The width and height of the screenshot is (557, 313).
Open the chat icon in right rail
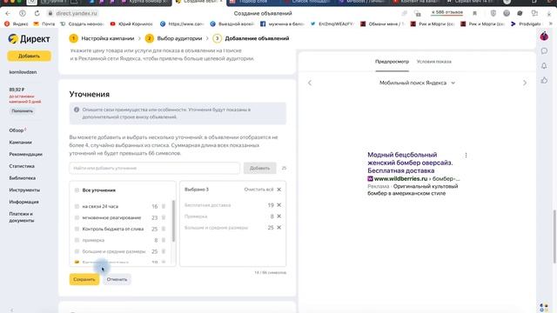click(544, 51)
